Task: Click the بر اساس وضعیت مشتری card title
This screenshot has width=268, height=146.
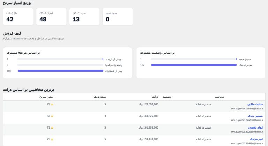Action: [x=157, y=53]
